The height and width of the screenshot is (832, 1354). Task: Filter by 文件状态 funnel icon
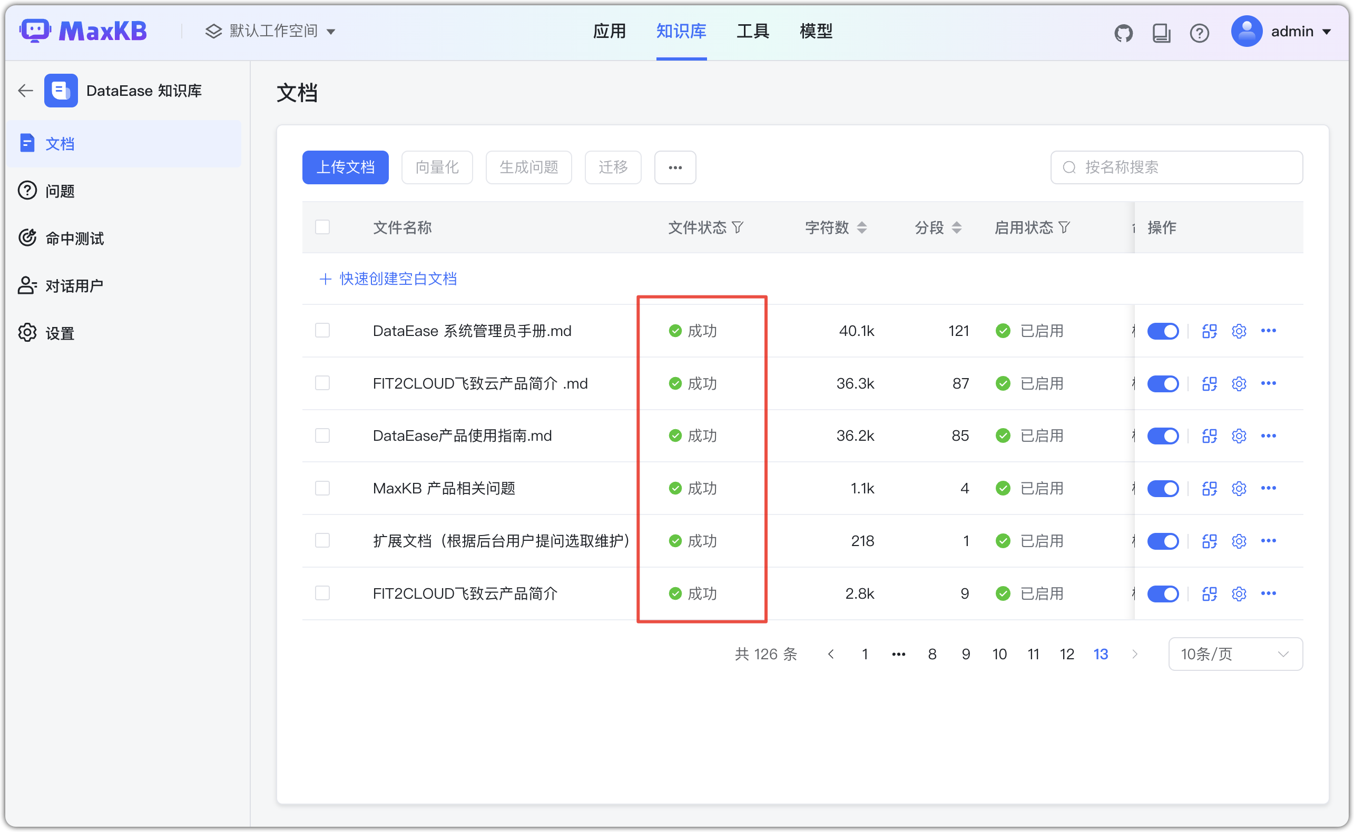click(738, 227)
